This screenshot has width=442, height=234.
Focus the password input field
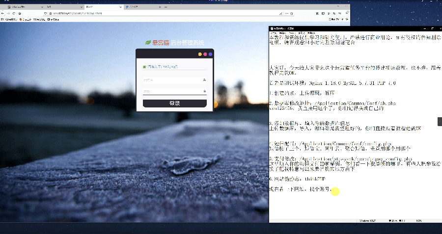(174, 92)
